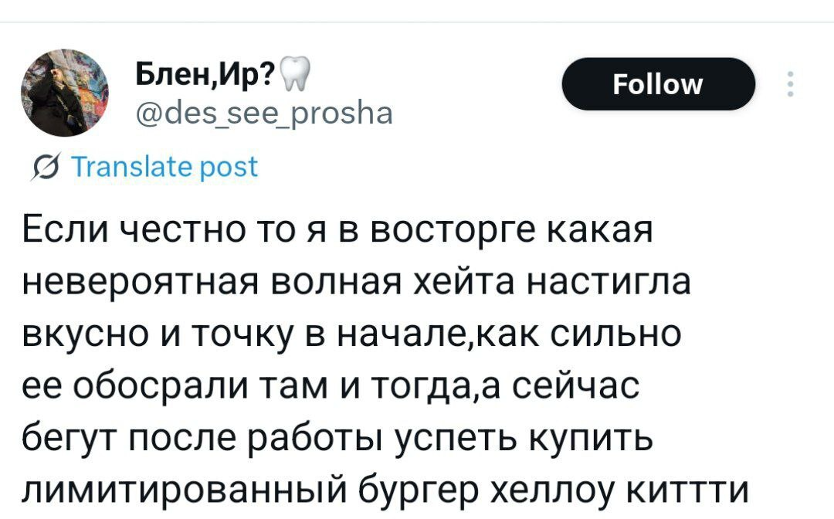The width and height of the screenshot is (834, 519).
Task: Open the @des_see_prosha handle link
Action: point(264,114)
